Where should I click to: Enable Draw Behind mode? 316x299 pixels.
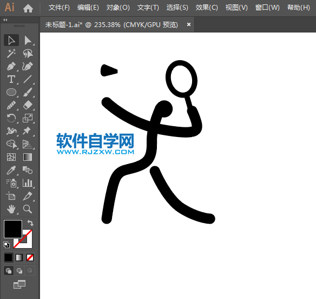tap(19, 270)
